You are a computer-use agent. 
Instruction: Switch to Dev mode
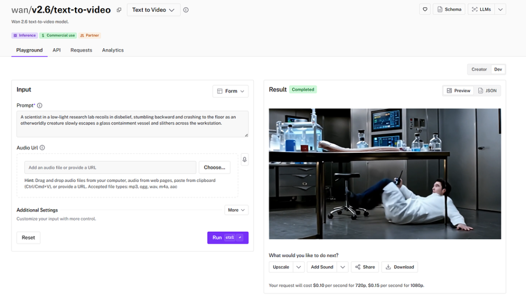tap(498, 69)
